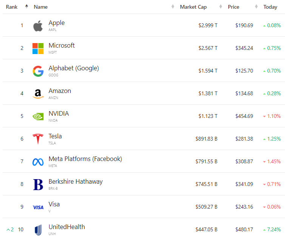Screen dimensions: 285x240
Task: Open the Apple company name link
Action: click(57, 23)
